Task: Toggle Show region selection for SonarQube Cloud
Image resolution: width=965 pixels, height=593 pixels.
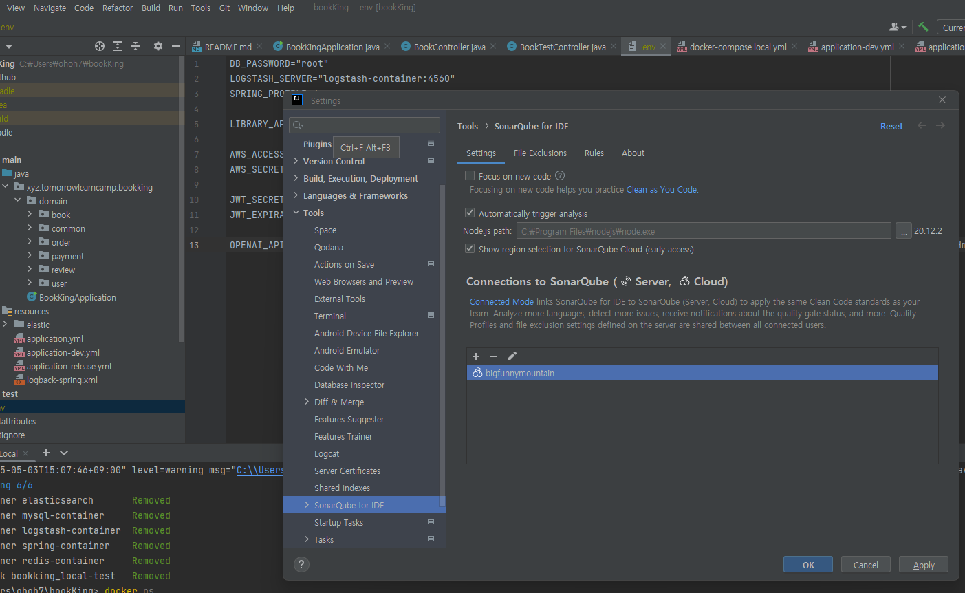Action: (470, 249)
